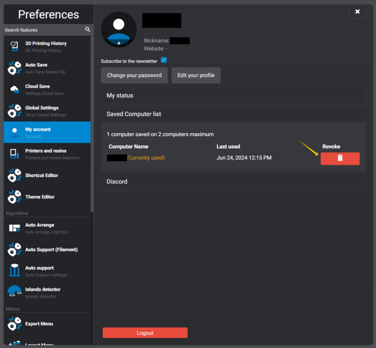
Task: Click the revoke trash icon for the saved computer
Action: 340,158
